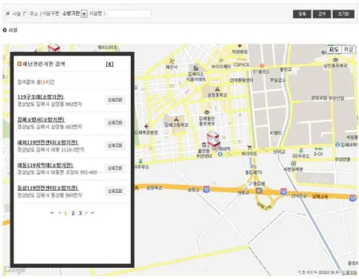Click the 세븐일레븐 store icon
The image size is (359, 279).
pyautogui.click(x=294, y=163)
